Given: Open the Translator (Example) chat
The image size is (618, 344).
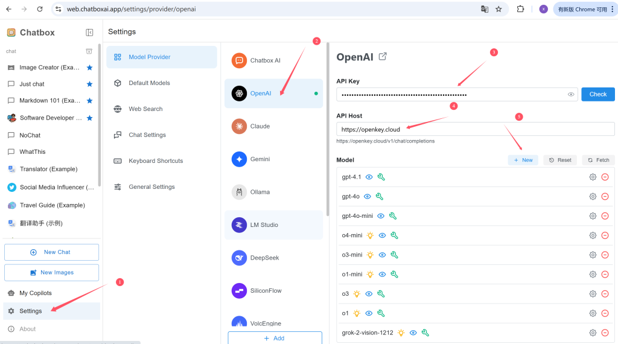Looking at the screenshot, I should pyautogui.click(x=51, y=169).
